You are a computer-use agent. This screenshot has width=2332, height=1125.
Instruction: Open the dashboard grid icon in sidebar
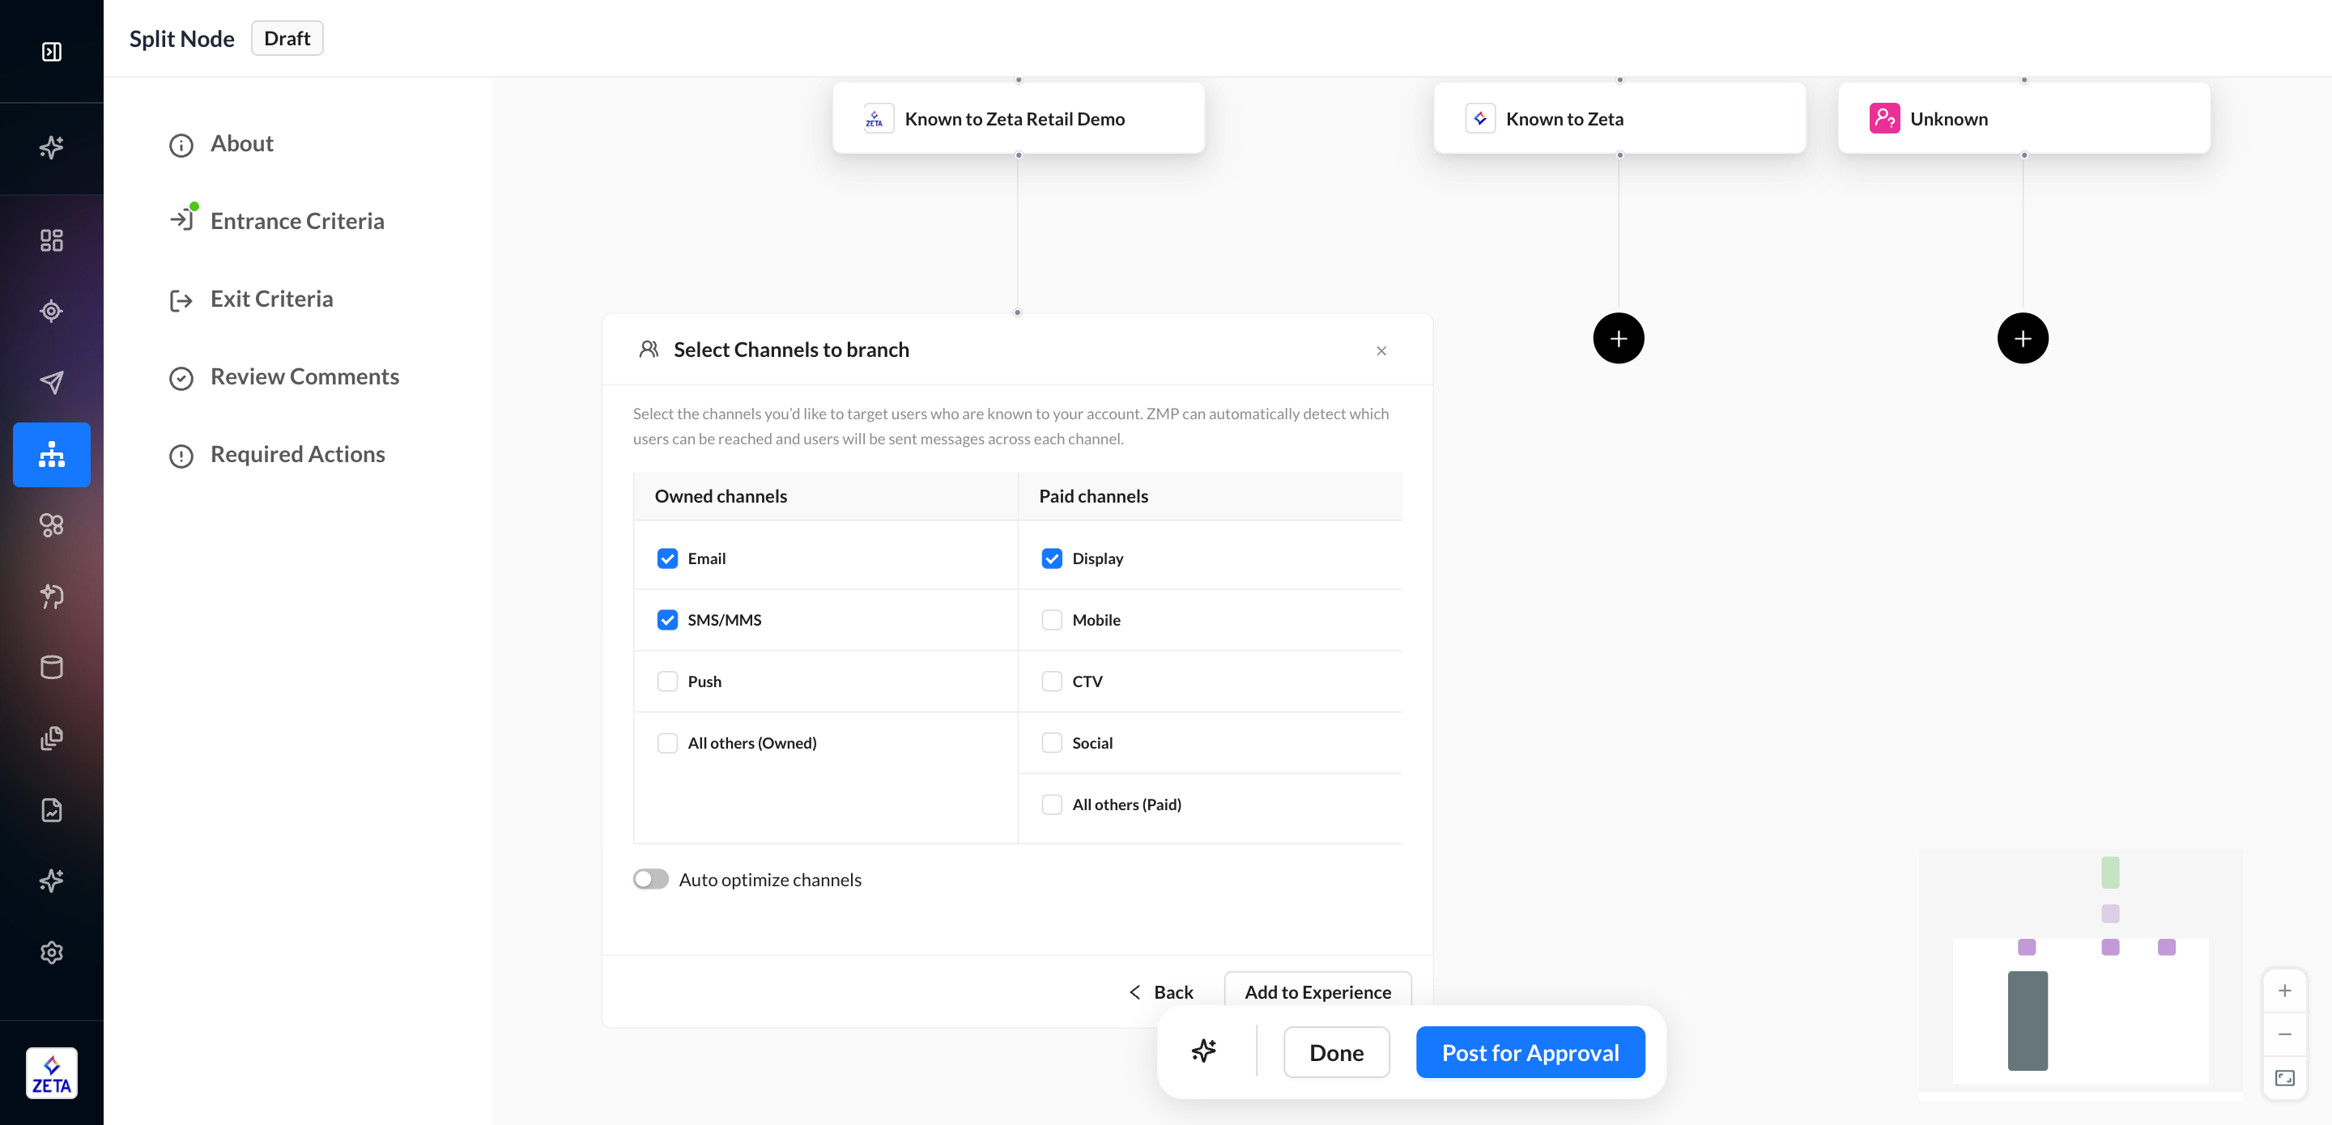coord(52,240)
